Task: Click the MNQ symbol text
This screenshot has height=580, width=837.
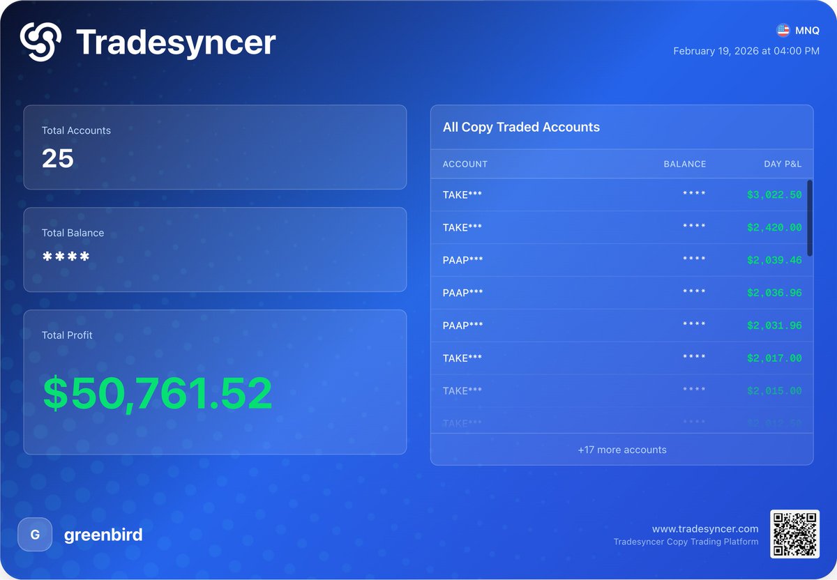Action: coord(807,31)
